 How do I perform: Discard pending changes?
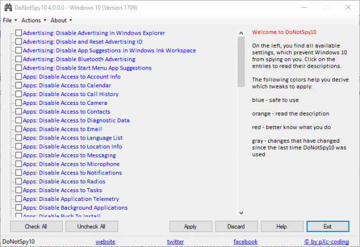coord(236,227)
